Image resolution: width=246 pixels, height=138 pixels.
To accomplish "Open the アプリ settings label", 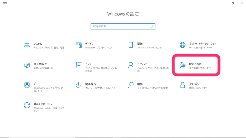I will [88, 64].
